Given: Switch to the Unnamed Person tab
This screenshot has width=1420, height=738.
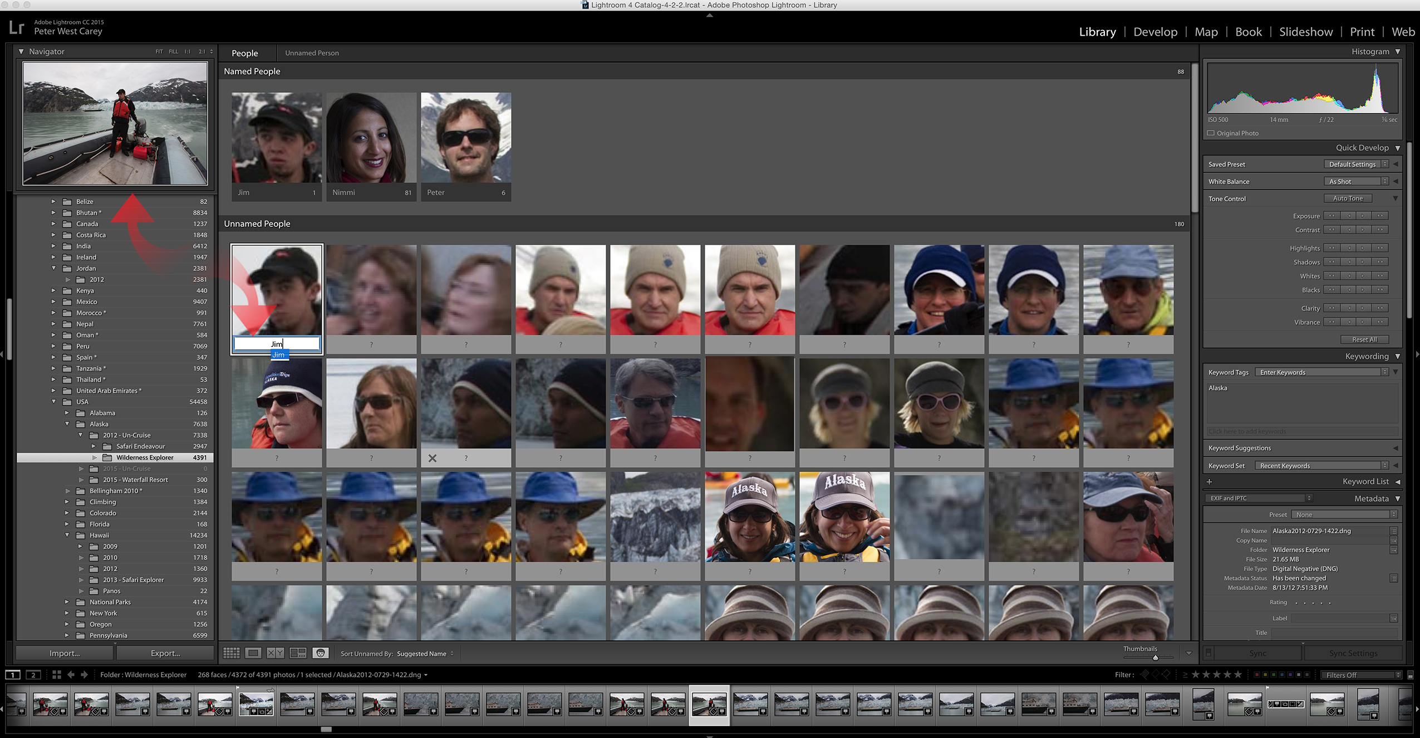Looking at the screenshot, I should pos(312,53).
